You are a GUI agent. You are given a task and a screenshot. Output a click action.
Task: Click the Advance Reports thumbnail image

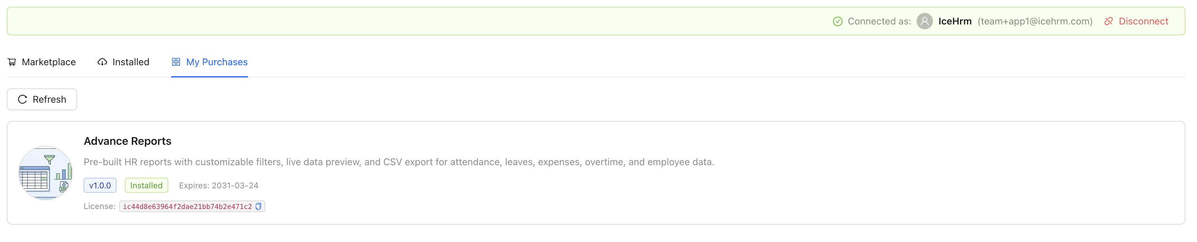click(45, 173)
